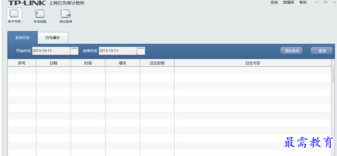Sort by the 序号 column header

click(x=22, y=63)
